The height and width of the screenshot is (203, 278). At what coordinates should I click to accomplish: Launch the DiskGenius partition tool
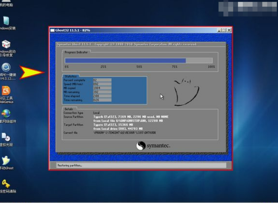(x=6, y=91)
